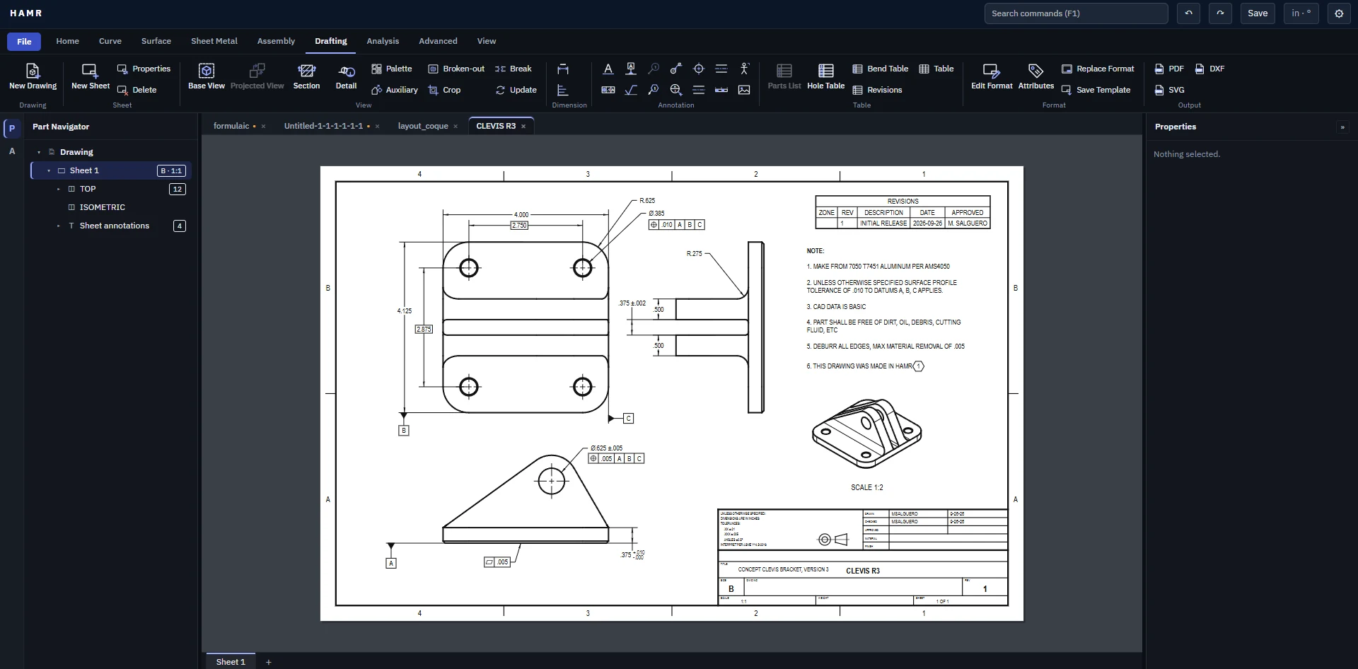
Task: Open the formulaic document tab
Action: pos(231,126)
